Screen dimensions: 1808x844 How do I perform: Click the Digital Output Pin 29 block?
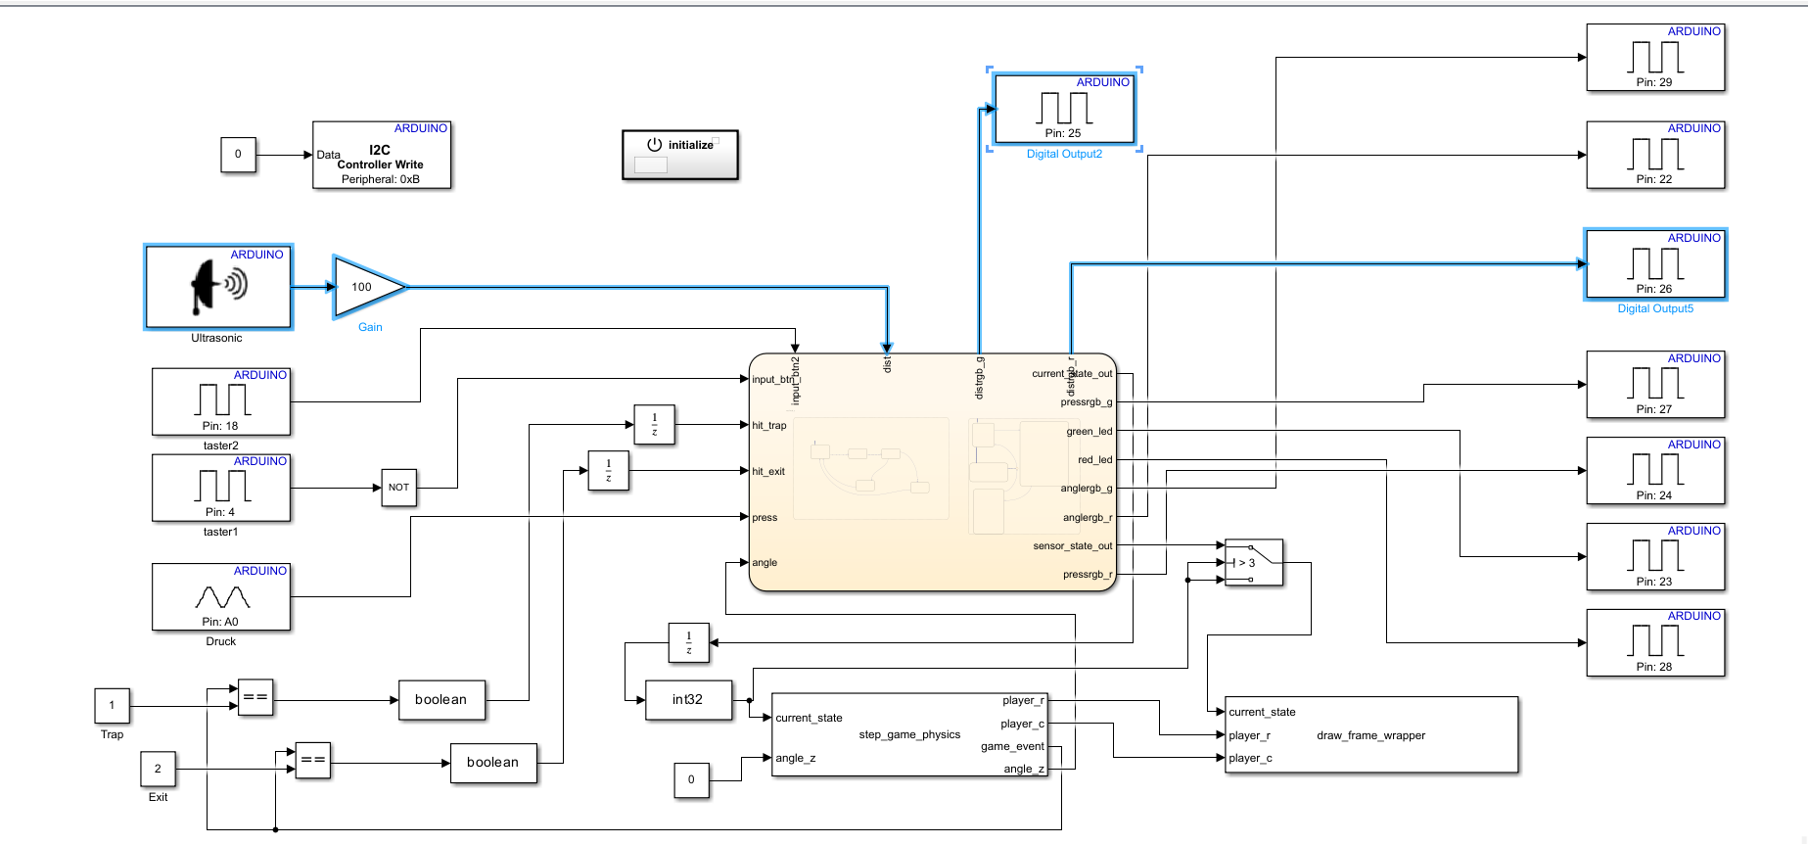click(1654, 58)
